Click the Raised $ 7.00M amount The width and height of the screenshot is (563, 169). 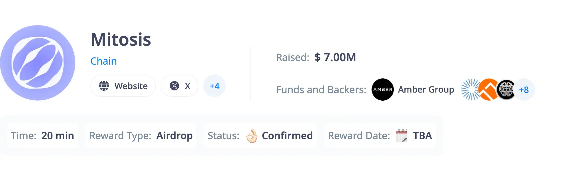tap(335, 57)
